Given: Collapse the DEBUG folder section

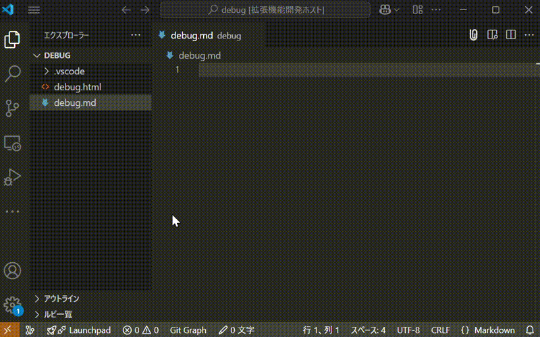Looking at the screenshot, I should 90,55.
